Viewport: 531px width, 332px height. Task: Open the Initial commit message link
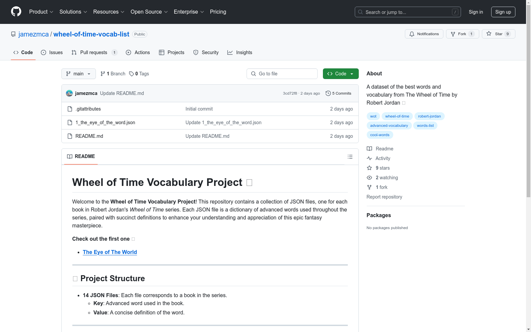coord(199,109)
